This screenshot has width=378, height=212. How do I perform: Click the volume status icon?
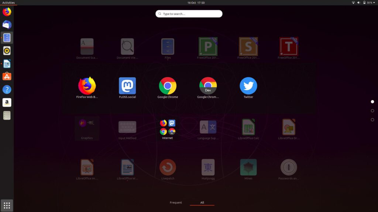click(x=358, y=3)
